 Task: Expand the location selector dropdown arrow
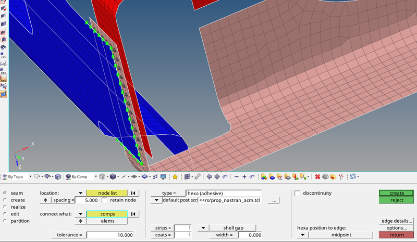coord(80,193)
